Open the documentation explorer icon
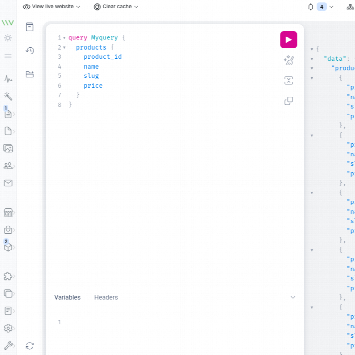 30,27
